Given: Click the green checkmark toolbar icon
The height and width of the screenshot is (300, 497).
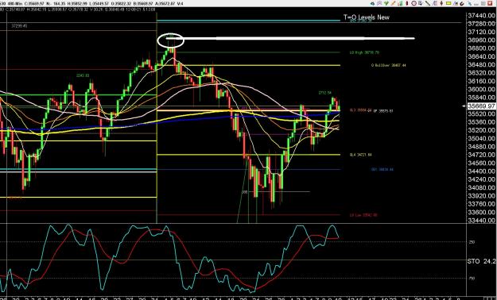Looking at the screenshot, I should (386, 3).
